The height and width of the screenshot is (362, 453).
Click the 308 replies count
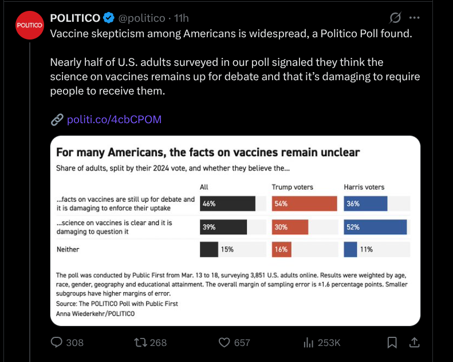click(x=75, y=343)
